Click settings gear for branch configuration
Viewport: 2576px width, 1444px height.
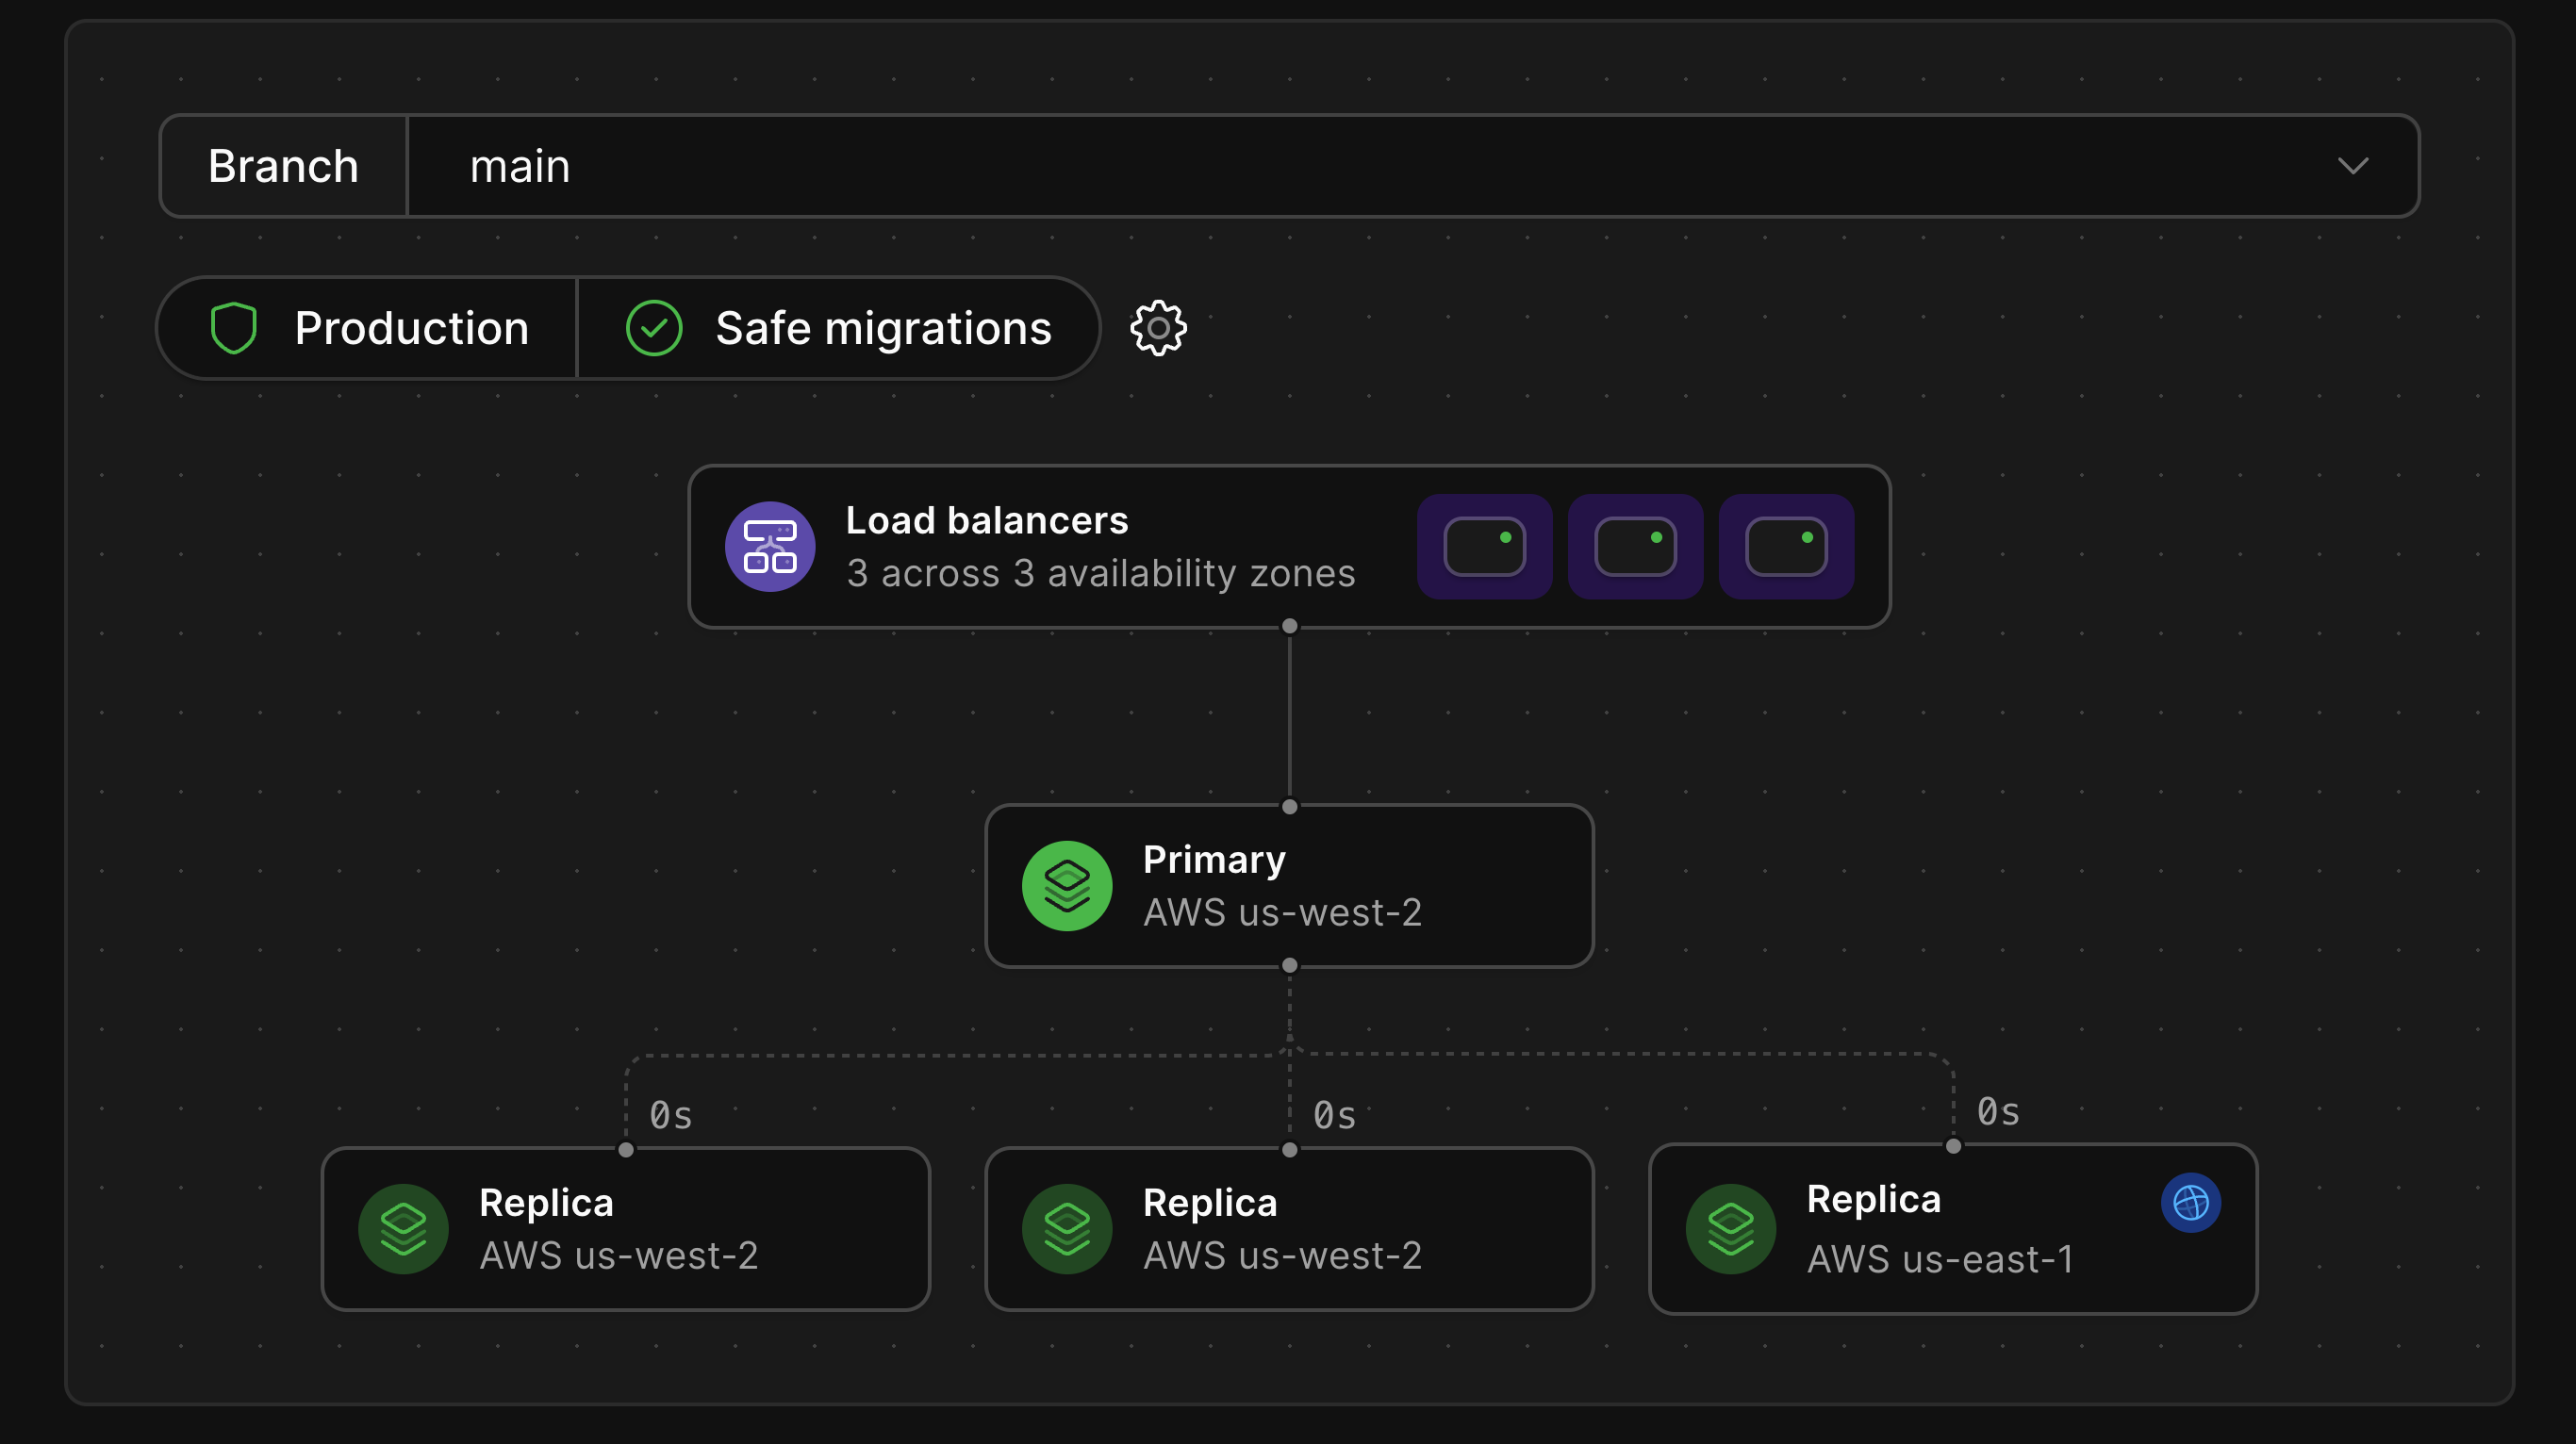[x=1157, y=327]
